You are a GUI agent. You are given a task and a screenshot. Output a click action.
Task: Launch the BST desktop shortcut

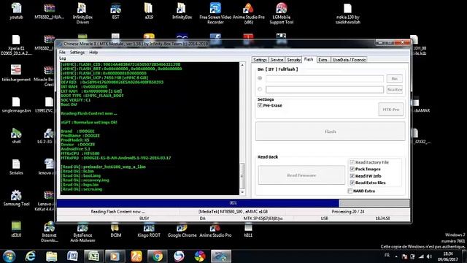tap(115, 12)
